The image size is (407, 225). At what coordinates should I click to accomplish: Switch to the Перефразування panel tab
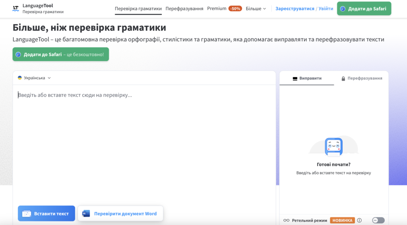361,78
